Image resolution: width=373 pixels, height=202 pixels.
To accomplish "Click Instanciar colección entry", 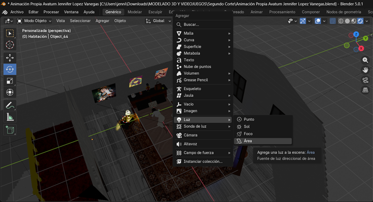I will (203, 162).
